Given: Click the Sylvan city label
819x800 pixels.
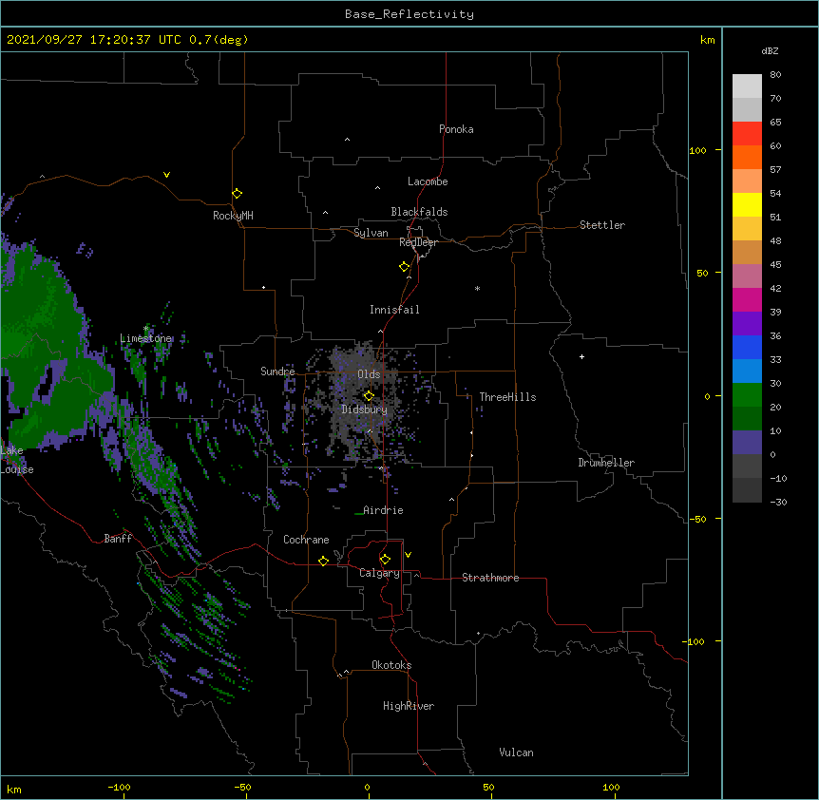Looking at the screenshot, I should tap(371, 233).
